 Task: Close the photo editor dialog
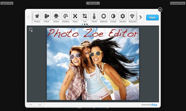pyautogui.click(x=160, y=10)
